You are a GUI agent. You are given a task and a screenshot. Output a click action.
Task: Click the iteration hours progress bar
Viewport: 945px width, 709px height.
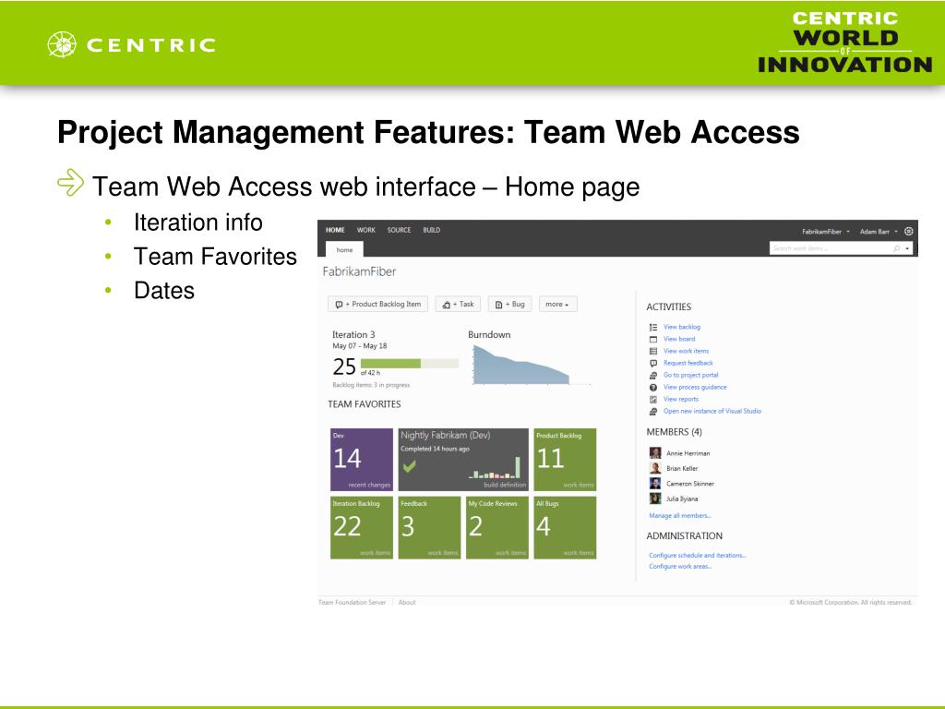[x=410, y=363]
